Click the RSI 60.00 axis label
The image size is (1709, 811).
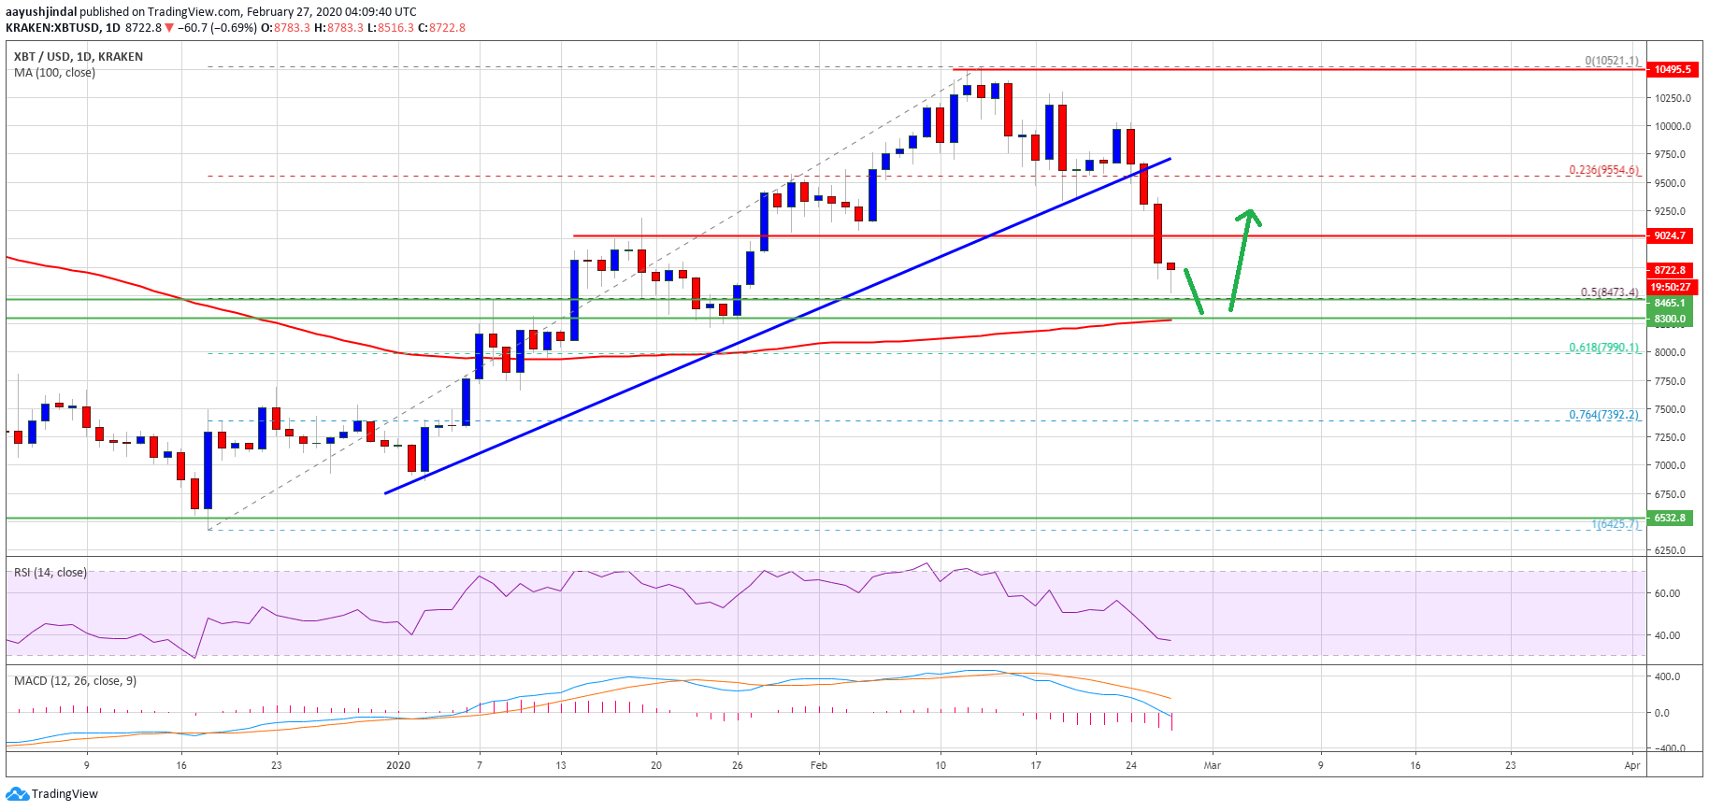[x=1668, y=593]
